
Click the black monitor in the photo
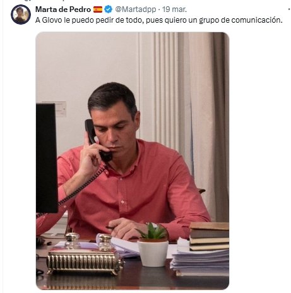pos(47,158)
